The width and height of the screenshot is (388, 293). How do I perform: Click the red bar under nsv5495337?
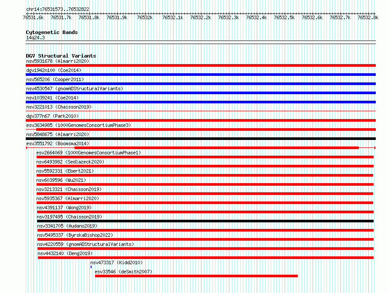[205, 239]
